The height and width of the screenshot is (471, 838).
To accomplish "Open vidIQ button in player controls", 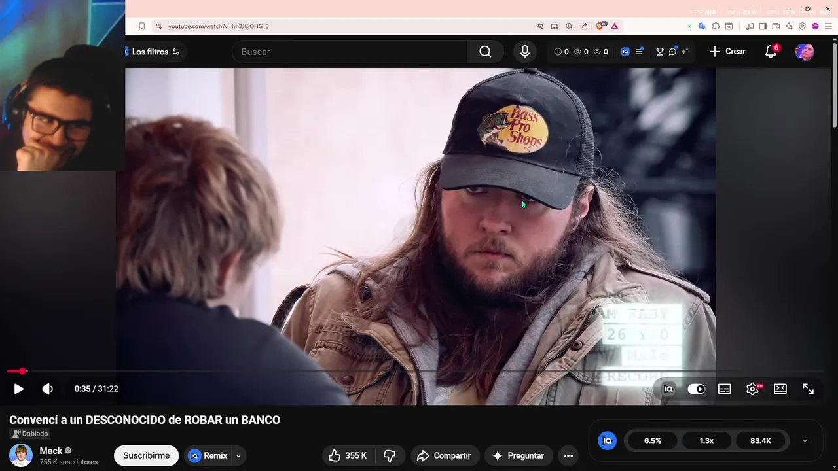I will click(668, 389).
